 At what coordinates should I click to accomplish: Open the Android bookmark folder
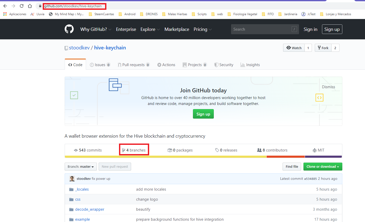point(127,14)
